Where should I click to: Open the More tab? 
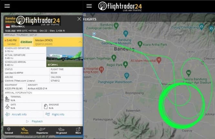[x=78, y=131]
